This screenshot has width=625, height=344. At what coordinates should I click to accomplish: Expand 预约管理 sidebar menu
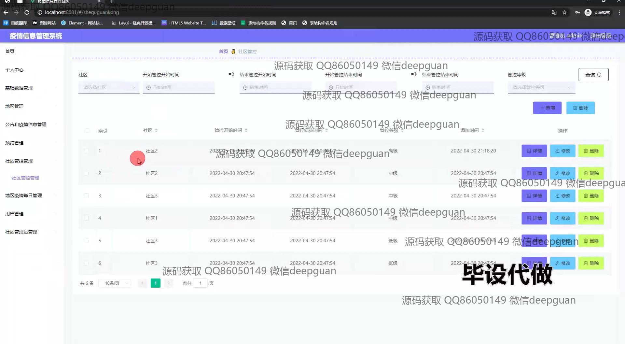(31, 143)
